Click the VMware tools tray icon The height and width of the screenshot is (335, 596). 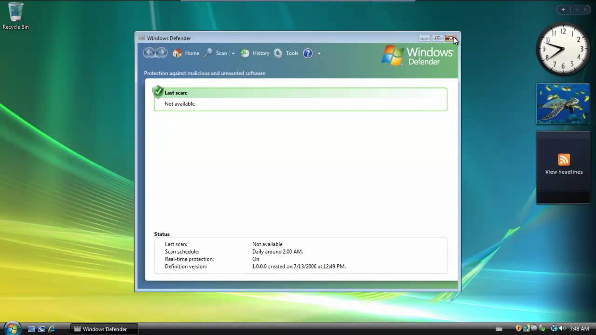(534, 328)
